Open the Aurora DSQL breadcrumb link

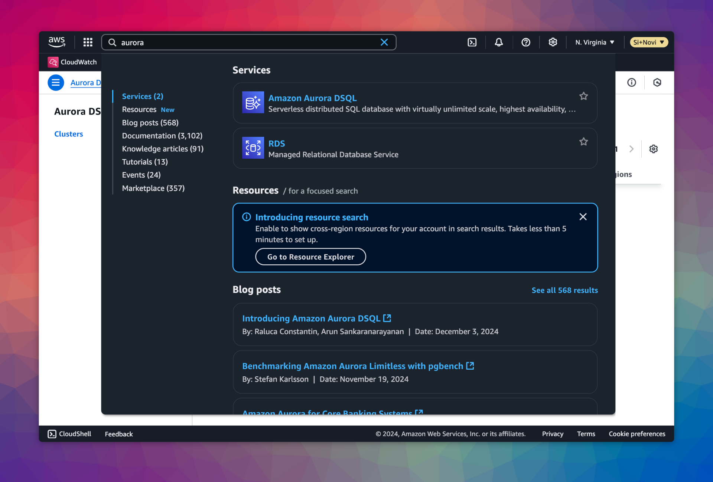[86, 83]
